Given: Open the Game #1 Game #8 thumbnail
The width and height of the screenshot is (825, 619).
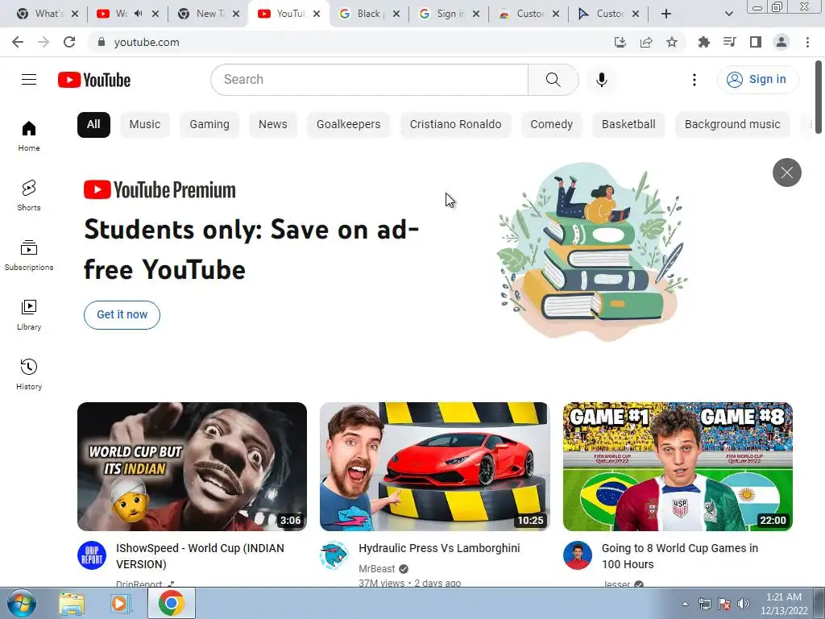Looking at the screenshot, I should (x=678, y=467).
